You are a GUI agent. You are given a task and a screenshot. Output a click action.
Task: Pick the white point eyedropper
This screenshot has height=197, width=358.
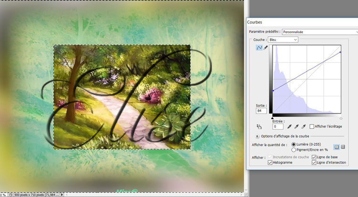click(304, 126)
